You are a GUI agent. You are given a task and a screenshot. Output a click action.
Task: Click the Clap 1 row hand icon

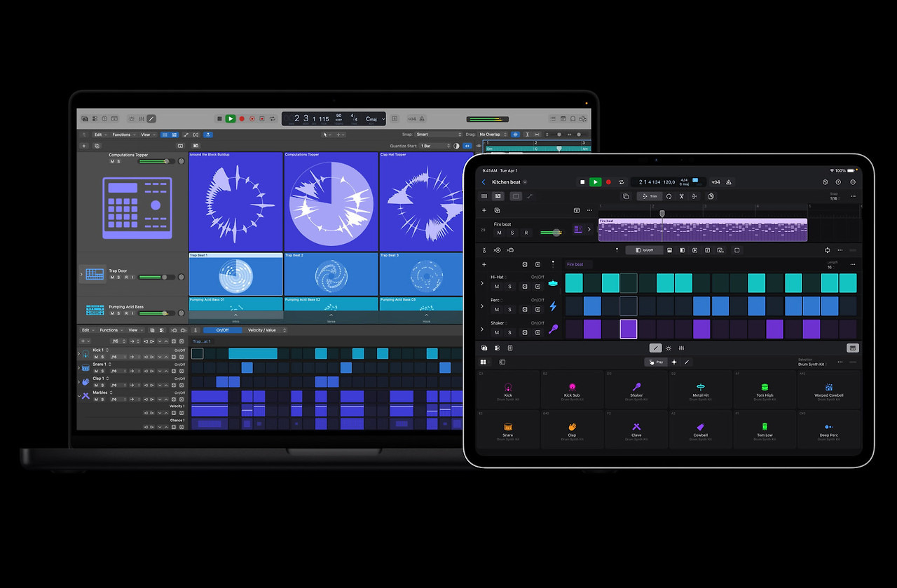[85, 382]
